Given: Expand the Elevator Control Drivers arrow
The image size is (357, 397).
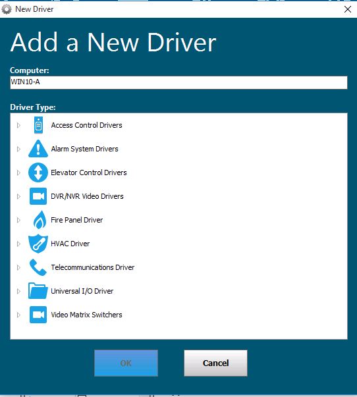Looking at the screenshot, I should [x=18, y=172].
